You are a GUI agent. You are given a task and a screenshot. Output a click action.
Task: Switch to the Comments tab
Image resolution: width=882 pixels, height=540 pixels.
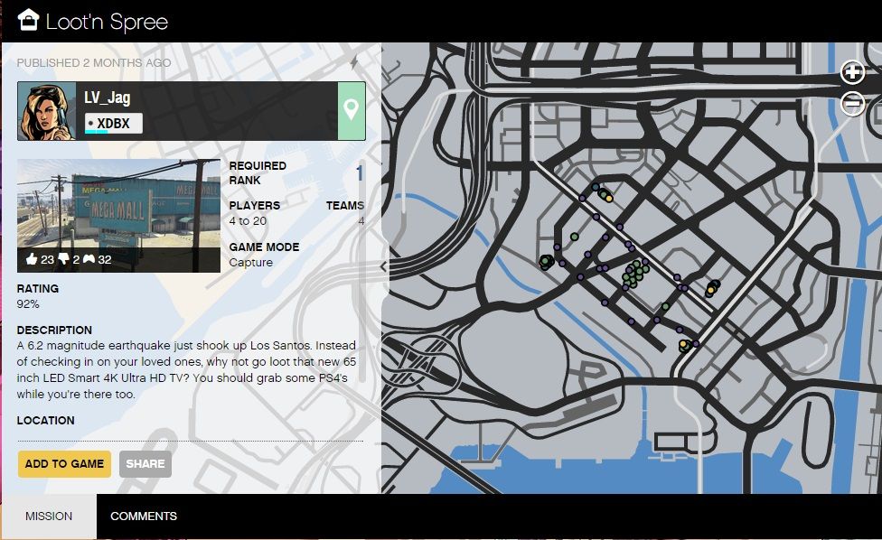click(x=144, y=517)
